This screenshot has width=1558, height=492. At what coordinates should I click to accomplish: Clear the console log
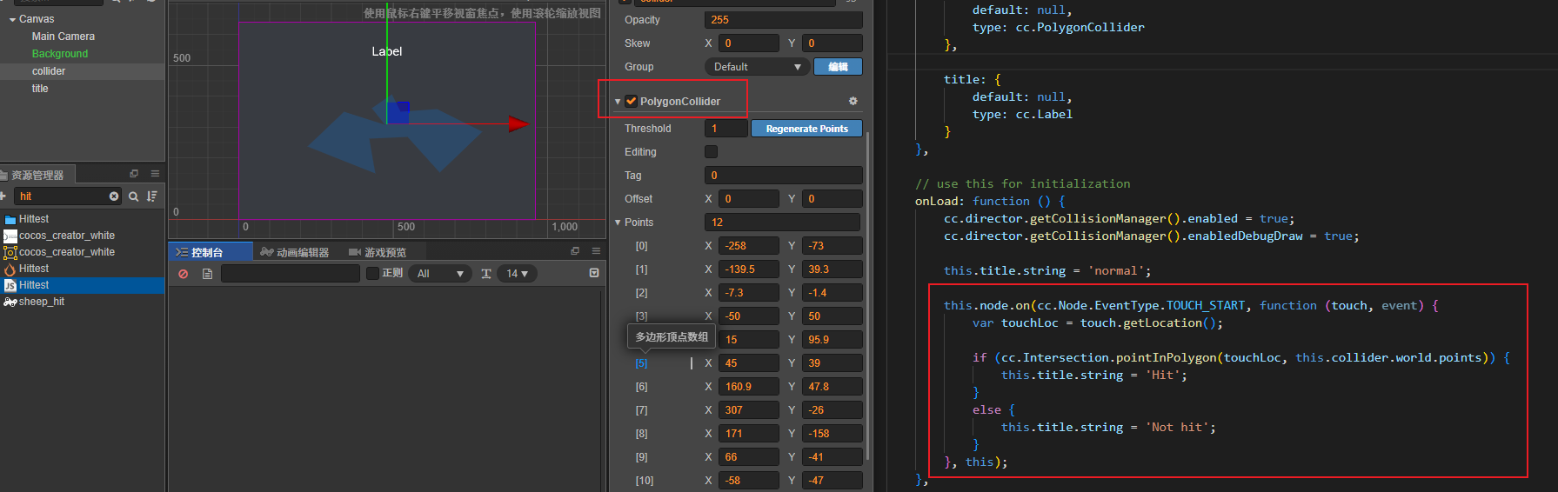point(183,274)
